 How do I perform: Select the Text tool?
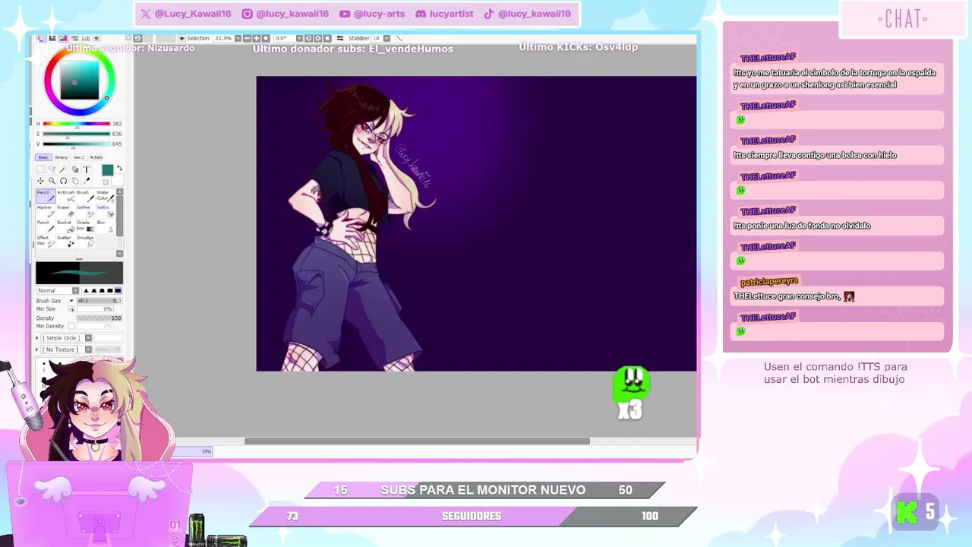(x=87, y=169)
